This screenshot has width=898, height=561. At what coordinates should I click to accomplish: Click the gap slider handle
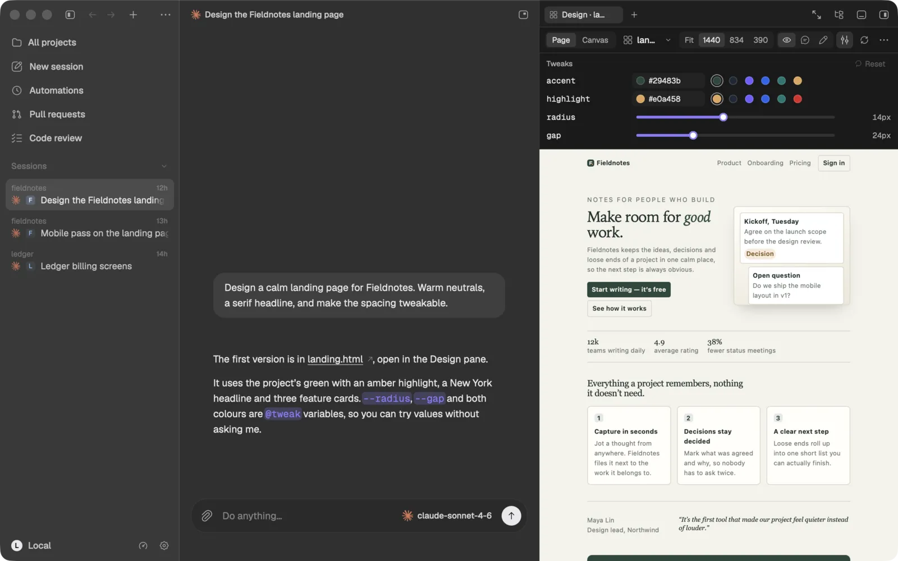pos(693,135)
